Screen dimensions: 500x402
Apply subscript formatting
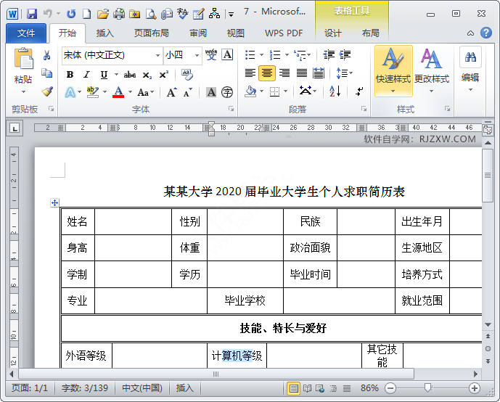pyautogui.click(x=147, y=75)
